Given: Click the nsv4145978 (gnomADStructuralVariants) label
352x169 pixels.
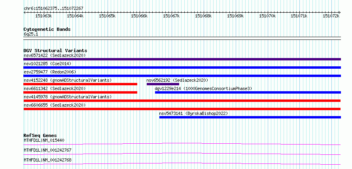Looking at the screenshot, I should click(x=68, y=97).
